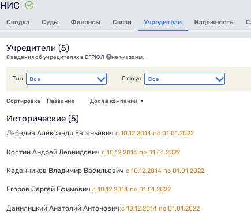Click the sort direction arrow by Доля в компании
This screenshot has width=251, height=214.
142,101
